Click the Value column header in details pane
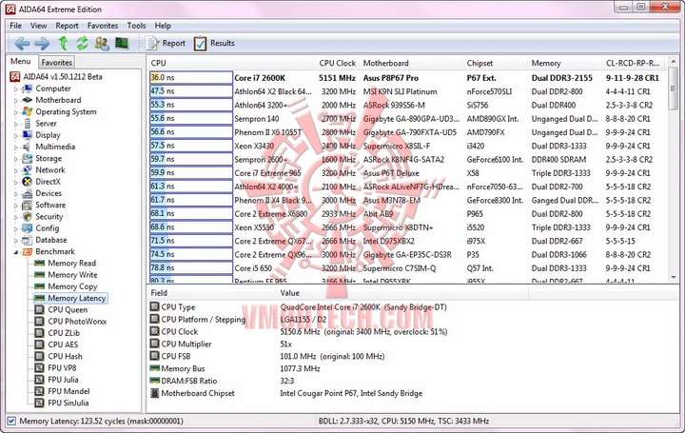This screenshot has width=685, height=433. click(x=401, y=293)
